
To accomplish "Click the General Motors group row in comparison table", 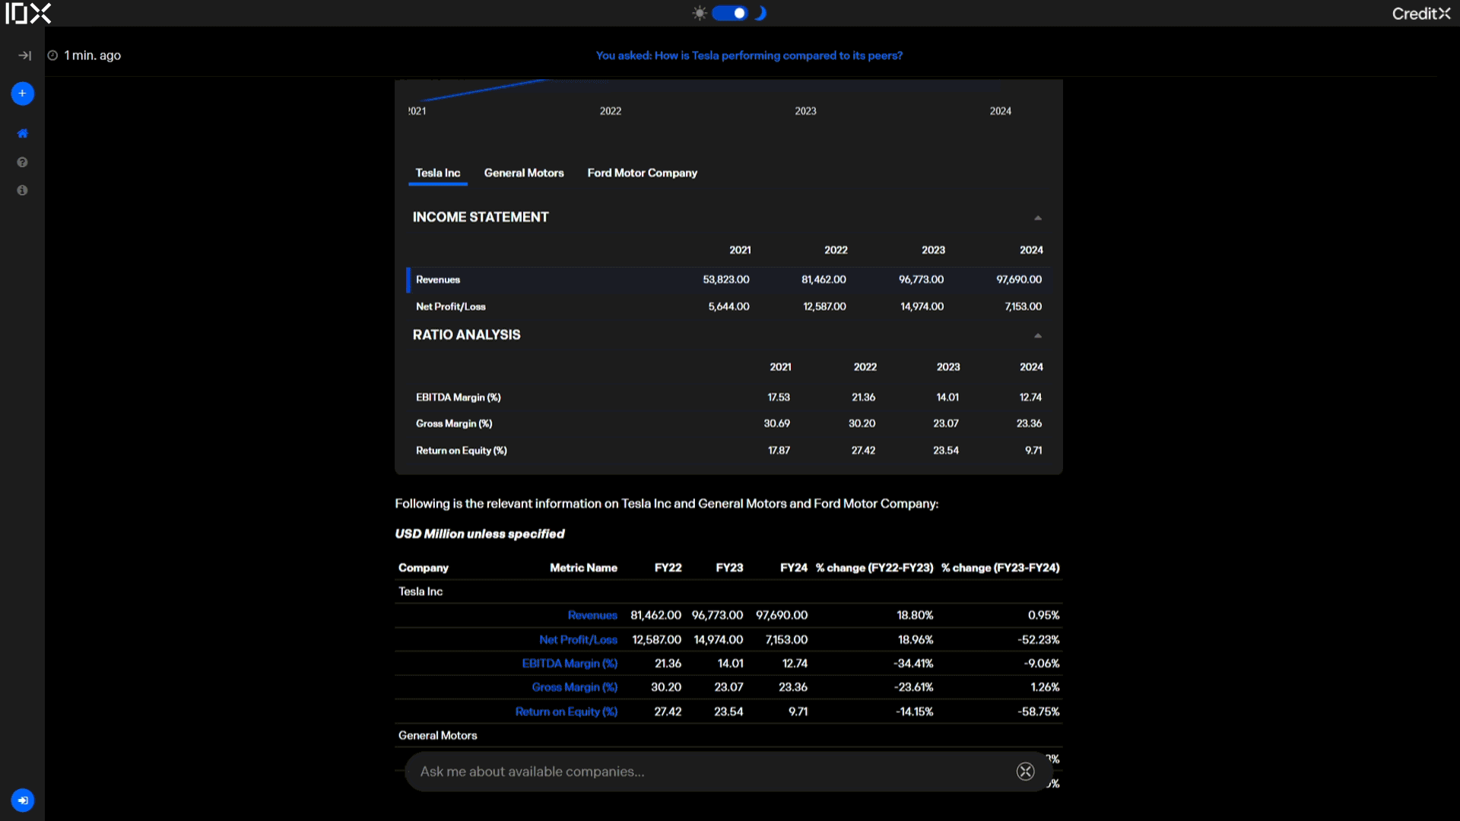I will [x=728, y=735].
